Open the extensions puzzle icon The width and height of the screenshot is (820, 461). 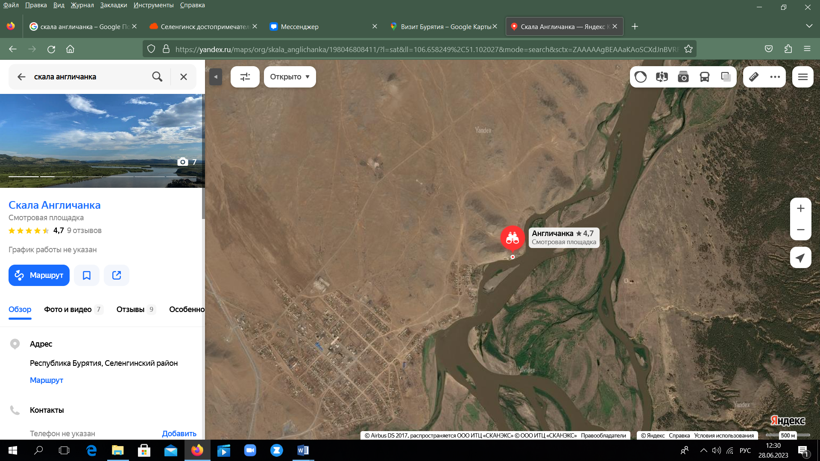[788, 49]
